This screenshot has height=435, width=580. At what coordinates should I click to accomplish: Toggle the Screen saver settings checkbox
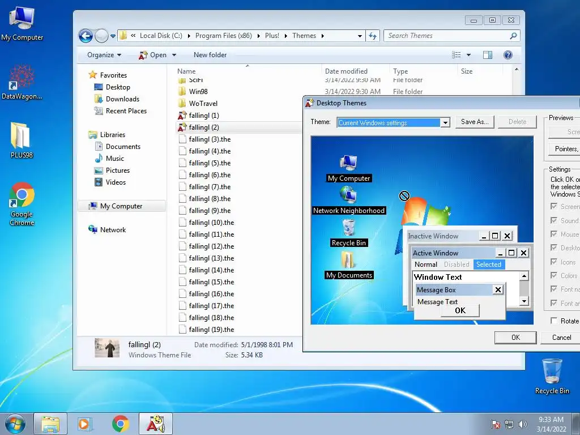[554, 206]
